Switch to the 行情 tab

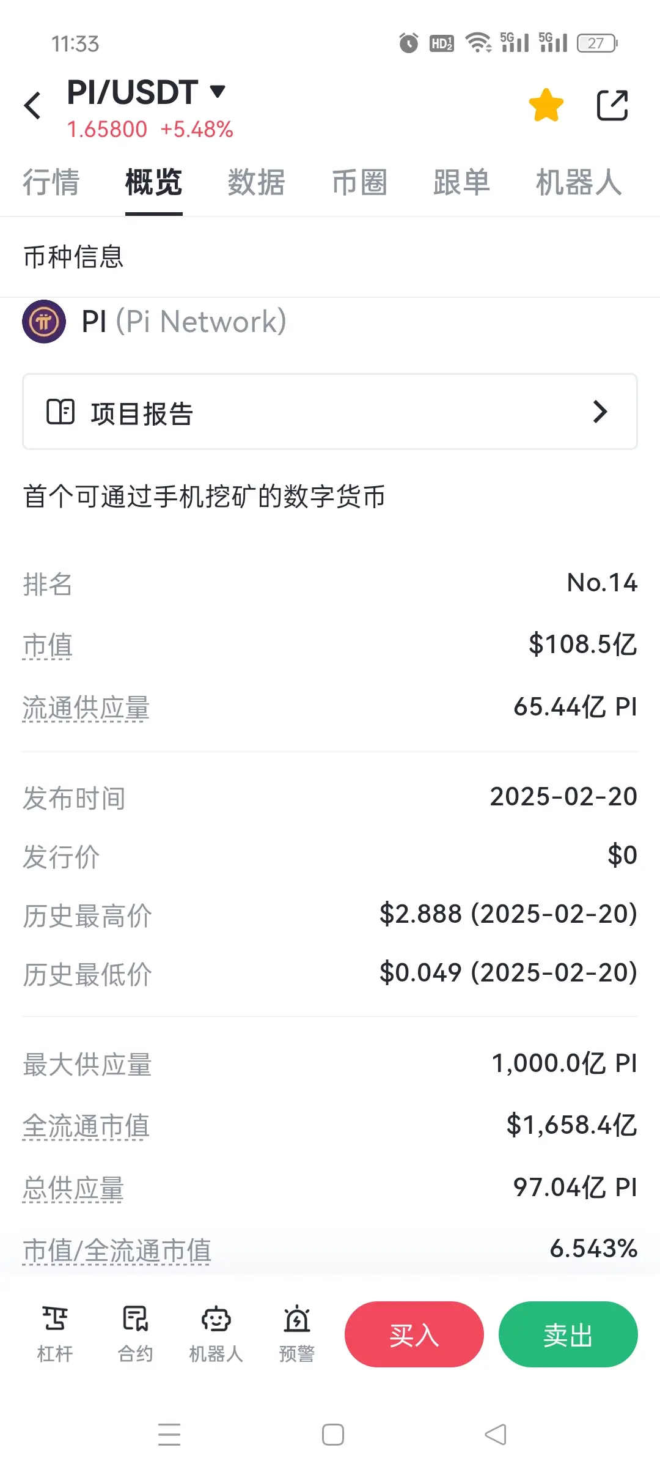pos(51,182)
